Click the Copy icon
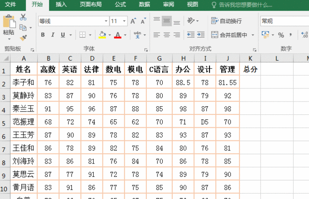This screenshot has height=199, width=309. coord(23,28)
